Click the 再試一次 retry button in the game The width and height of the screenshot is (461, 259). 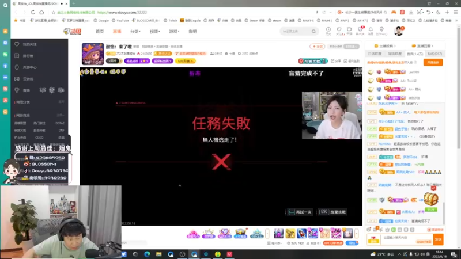[300, 212]
